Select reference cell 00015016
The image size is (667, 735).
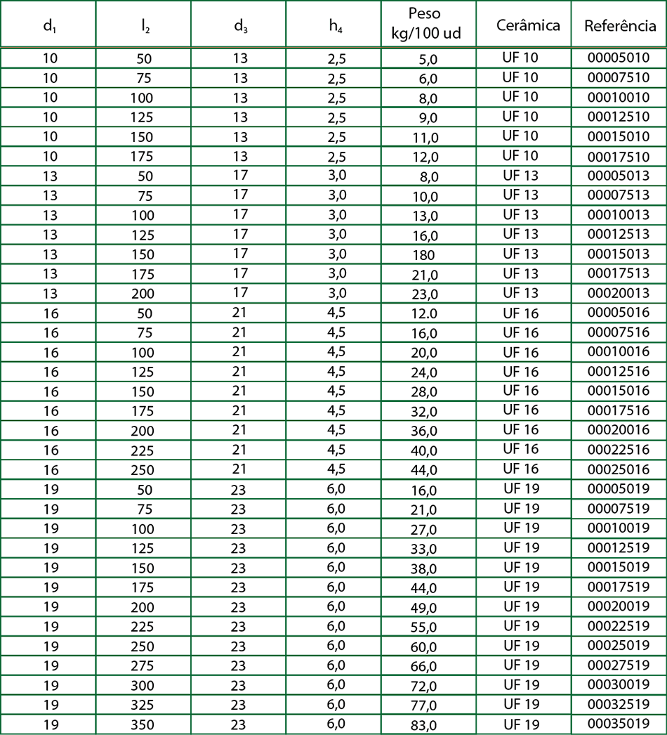[619, 391]
